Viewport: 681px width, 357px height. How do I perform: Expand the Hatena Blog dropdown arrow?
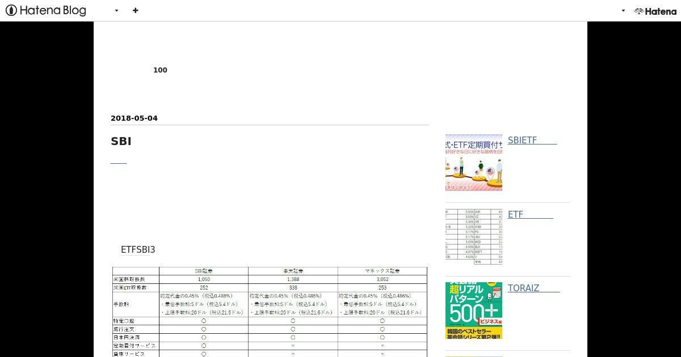tap(116, 11)
